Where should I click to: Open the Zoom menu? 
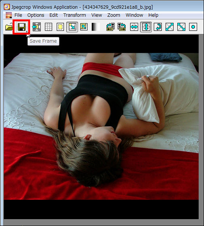tap(114, 15)
